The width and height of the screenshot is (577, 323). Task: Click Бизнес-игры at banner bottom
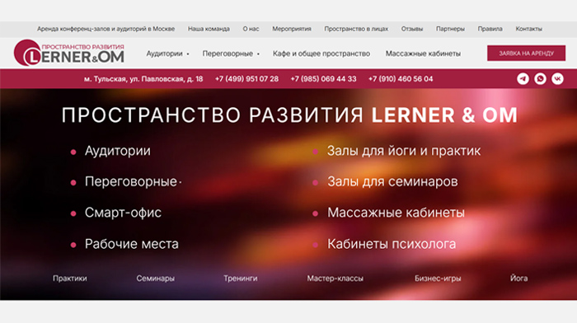438,279
